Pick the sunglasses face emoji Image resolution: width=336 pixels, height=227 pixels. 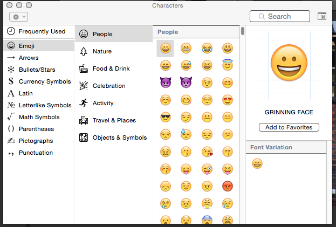[x=166, y=117]
